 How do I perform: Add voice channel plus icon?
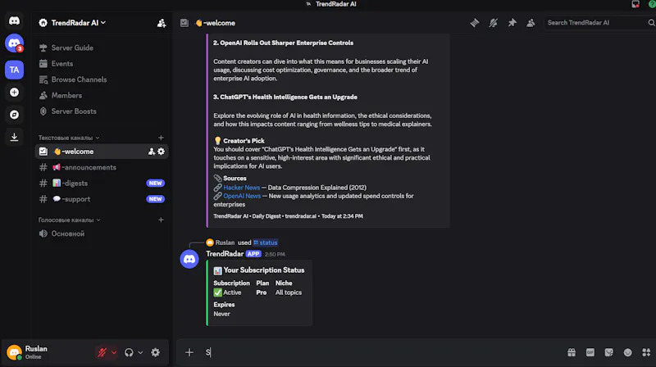tap(161, 220)
